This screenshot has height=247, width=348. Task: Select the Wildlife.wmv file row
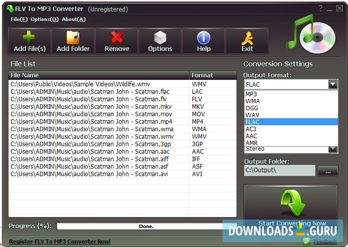click(x=122, y=84)
